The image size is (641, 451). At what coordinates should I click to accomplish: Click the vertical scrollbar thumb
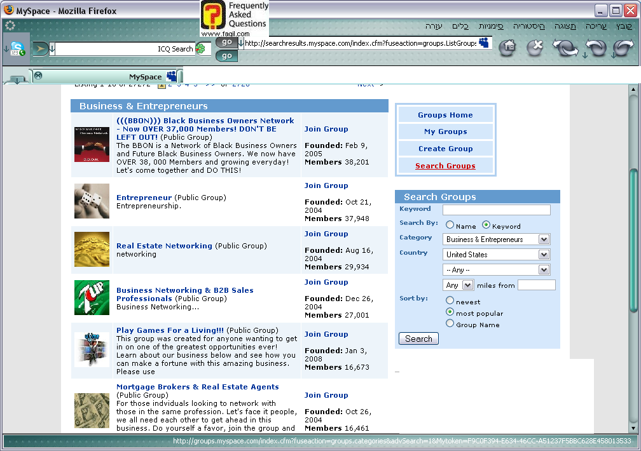pyautogui.click(x=633, y=241)
